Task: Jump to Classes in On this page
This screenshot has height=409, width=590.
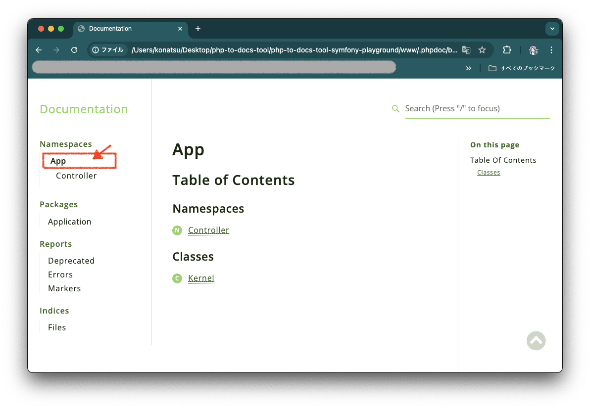Action: 489,173
